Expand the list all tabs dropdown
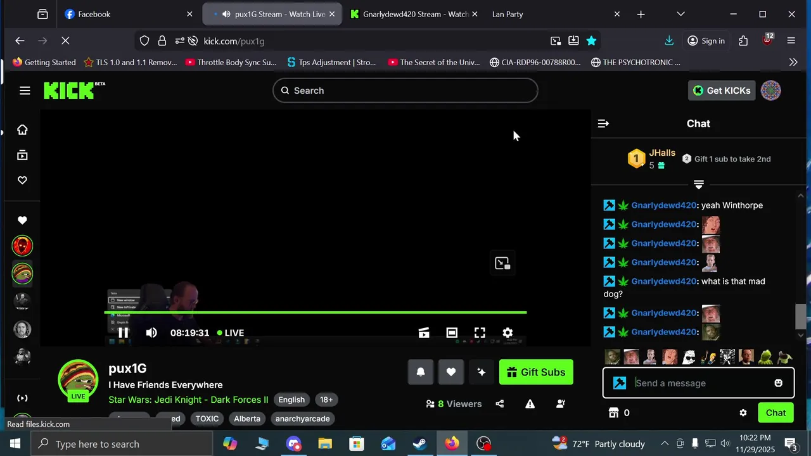This screenshot has height=456, width=811. pos(680,14)
